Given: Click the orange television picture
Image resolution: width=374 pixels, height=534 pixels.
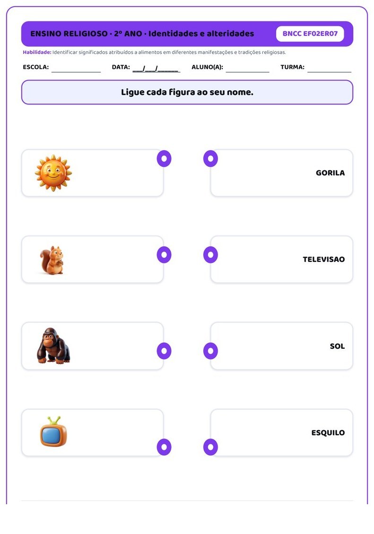Looking at the screenshot, I should pyautogui.click(x=53, y=431).
